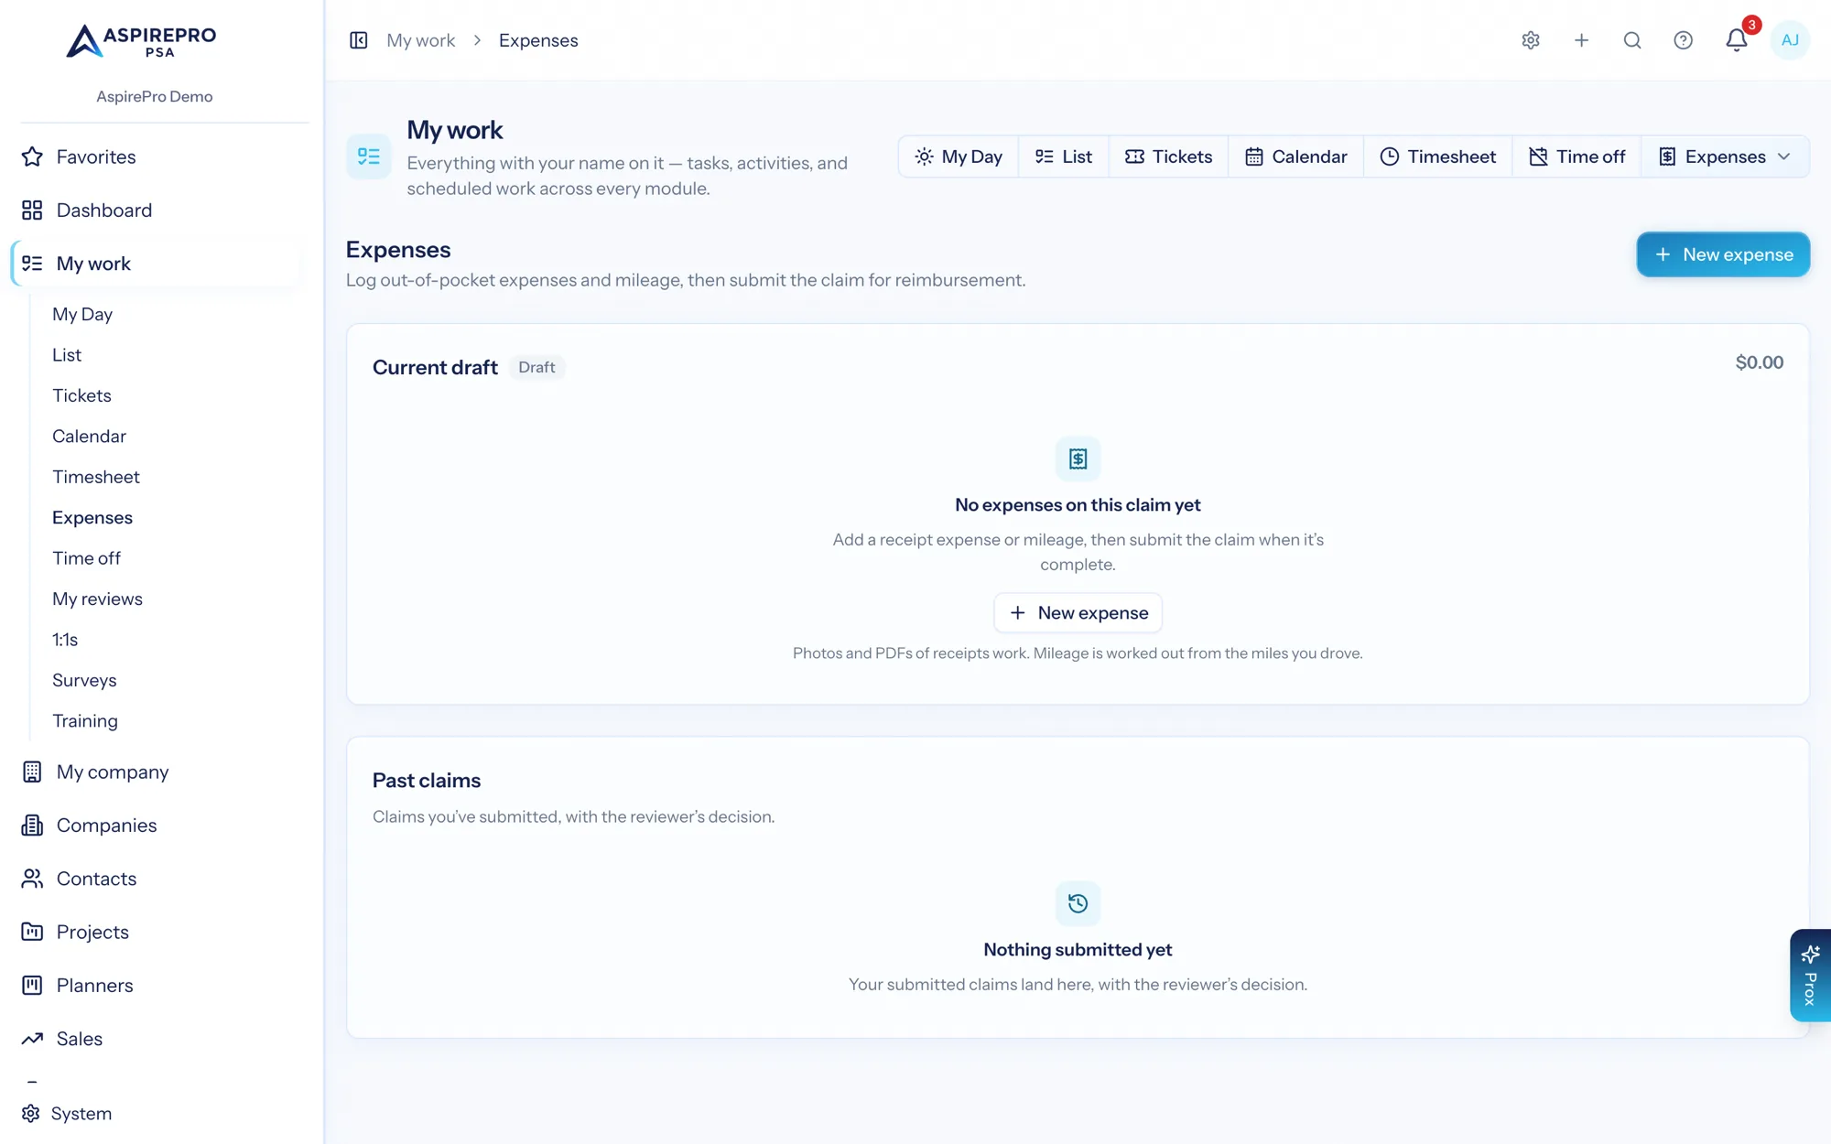Switch to the Calendar tab
Screen dimensions: 1831x1144
pyautogui.click(x=1295, y=156)
